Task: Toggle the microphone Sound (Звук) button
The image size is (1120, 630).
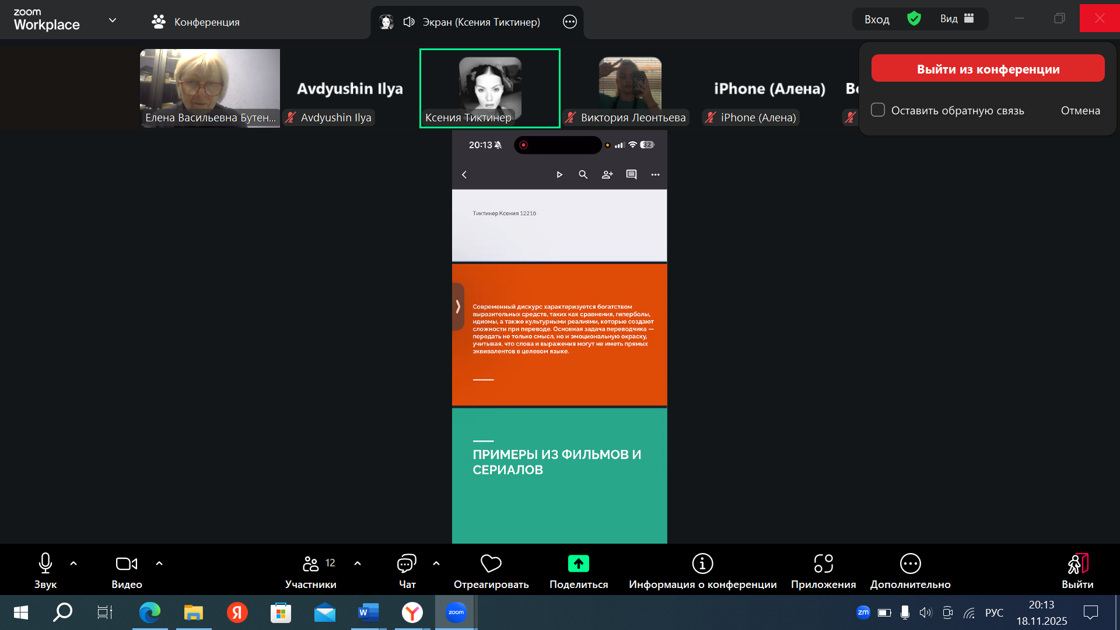Action: (x=45, y=563)
